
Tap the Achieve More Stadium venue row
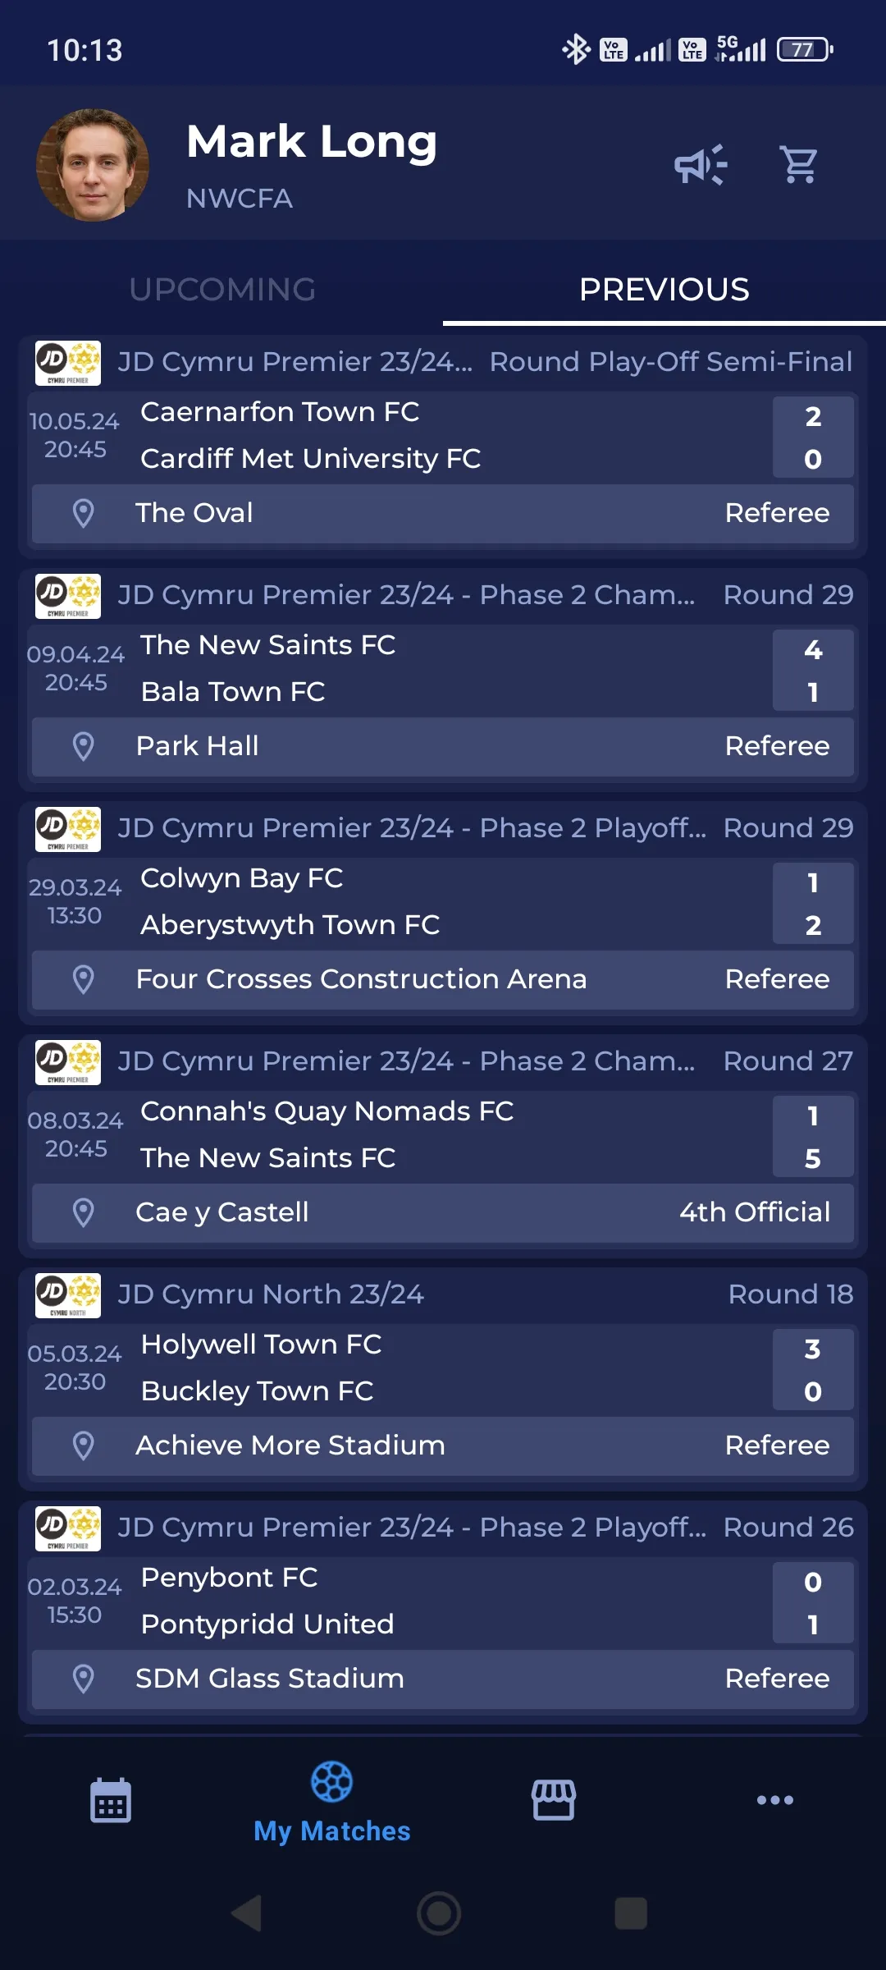click(443, 1445)
